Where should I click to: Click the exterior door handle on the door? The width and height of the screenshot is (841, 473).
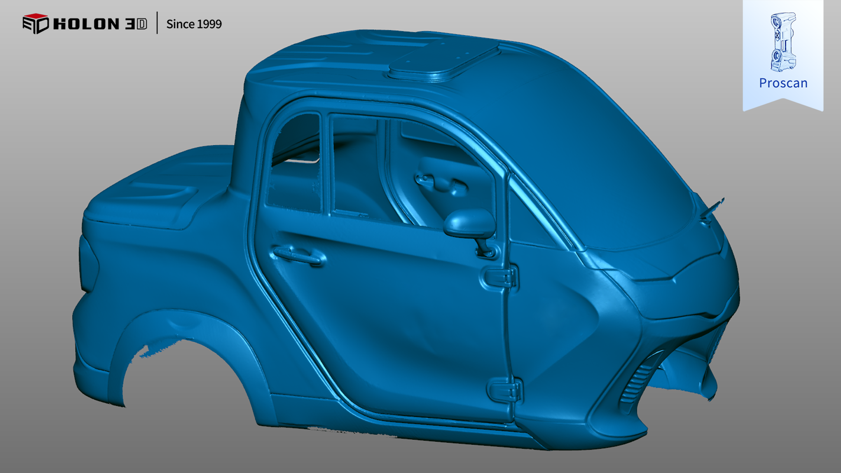click(x=298, y=256)
